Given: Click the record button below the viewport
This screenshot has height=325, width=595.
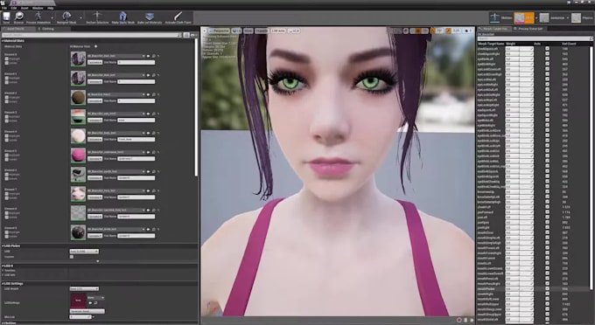Looking at the screenshot, I should tap(459, 320).
